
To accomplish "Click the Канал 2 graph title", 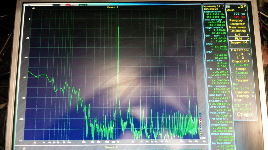I will point(111,147).
